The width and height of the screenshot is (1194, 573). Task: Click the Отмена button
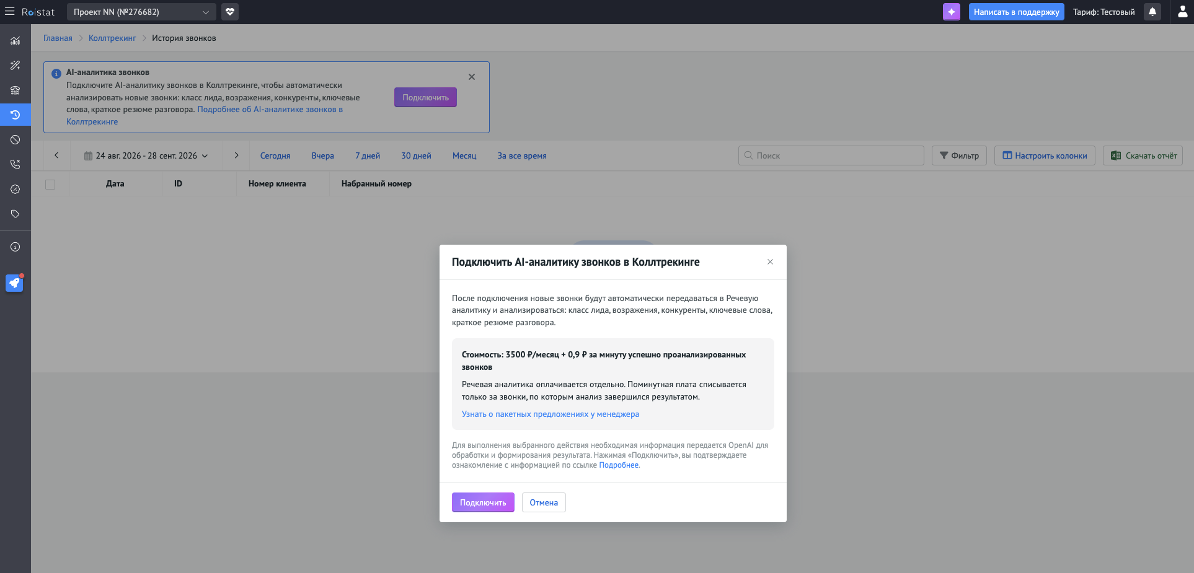pyautogui.click(x=544, y=502)
